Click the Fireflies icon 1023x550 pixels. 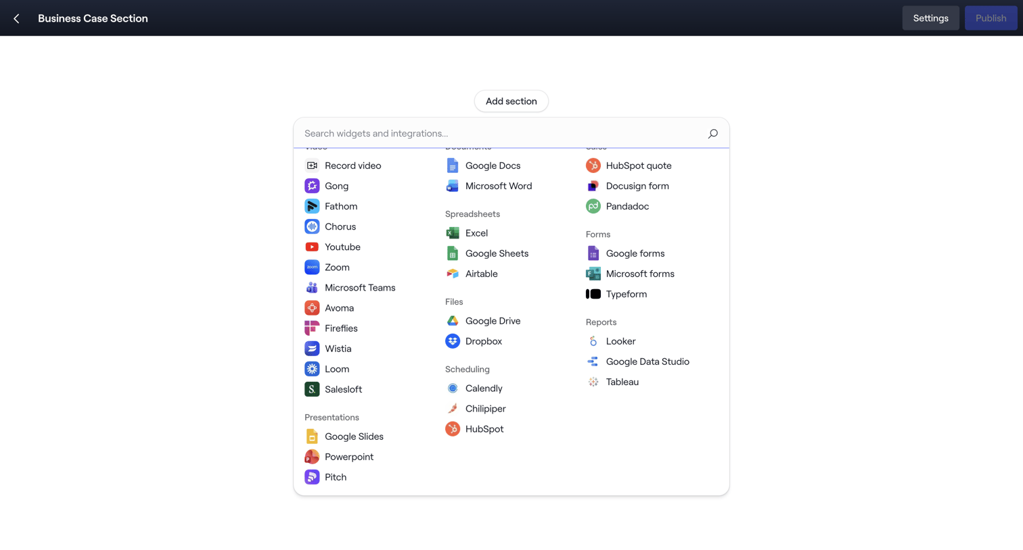(x=312, y=328)
